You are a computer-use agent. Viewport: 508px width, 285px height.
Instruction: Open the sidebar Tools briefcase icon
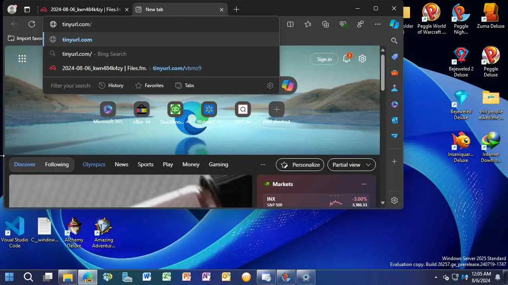tap(394, 72)
